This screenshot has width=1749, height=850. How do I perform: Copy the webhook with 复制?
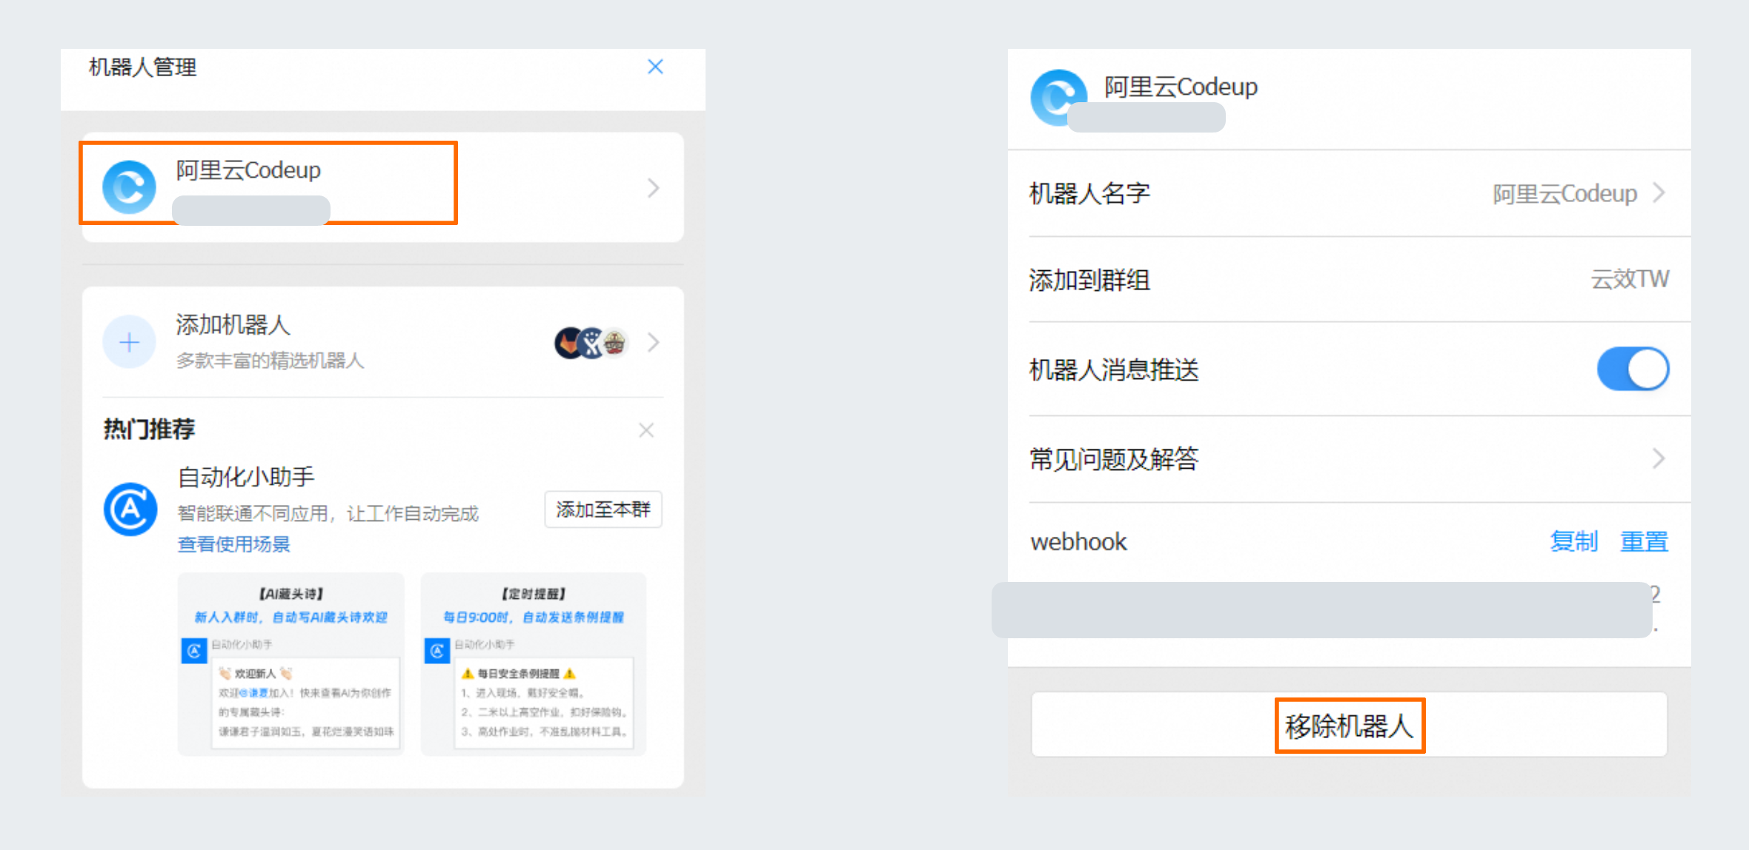point(1573,542)
